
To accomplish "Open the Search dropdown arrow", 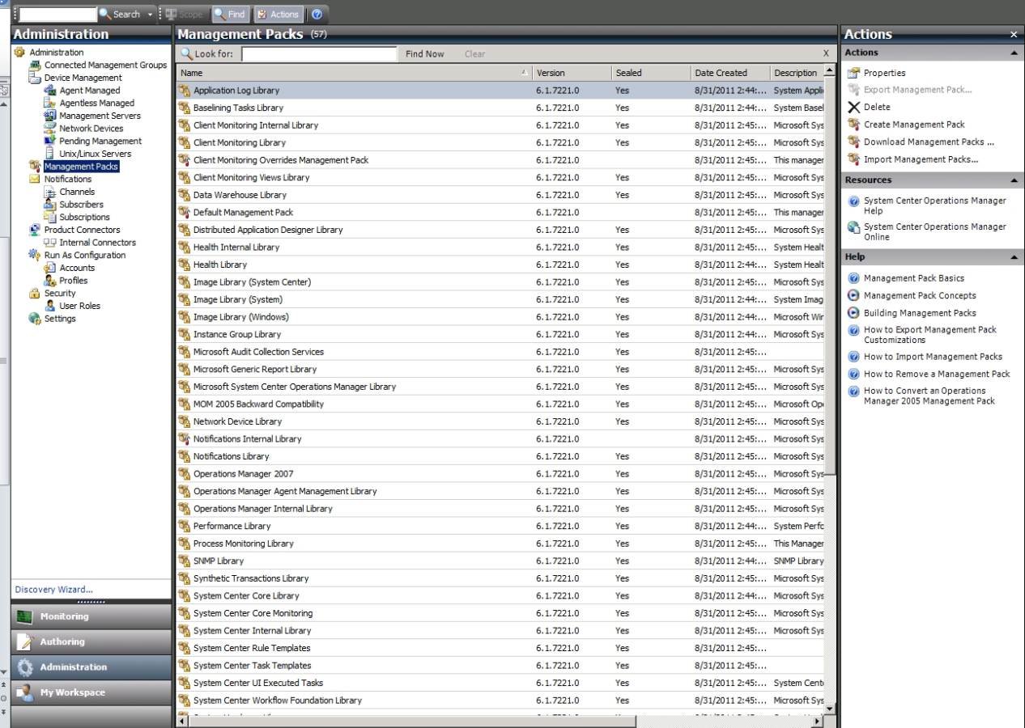I will coord(150,15).
